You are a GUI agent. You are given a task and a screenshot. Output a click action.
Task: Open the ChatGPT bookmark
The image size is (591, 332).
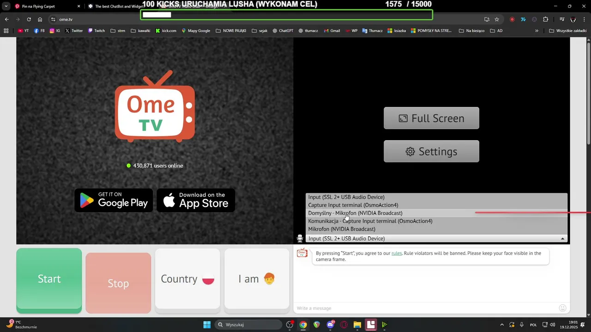(283, 31)
